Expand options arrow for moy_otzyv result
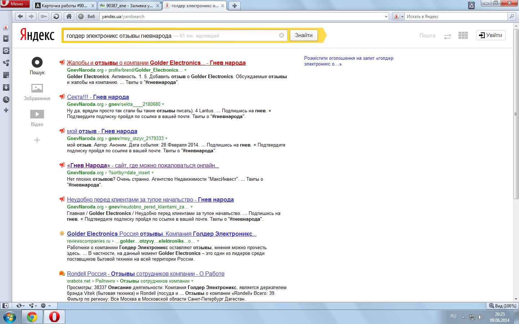519x324 pixels. 166,139
